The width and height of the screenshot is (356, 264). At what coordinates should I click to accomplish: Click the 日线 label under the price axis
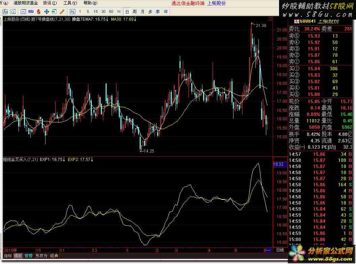point(280,250)
